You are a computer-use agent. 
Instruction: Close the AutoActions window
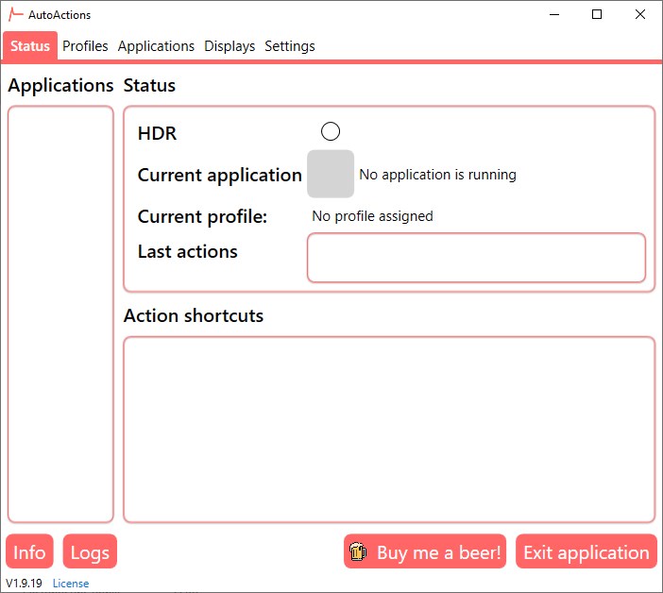(x=640, y=14)
